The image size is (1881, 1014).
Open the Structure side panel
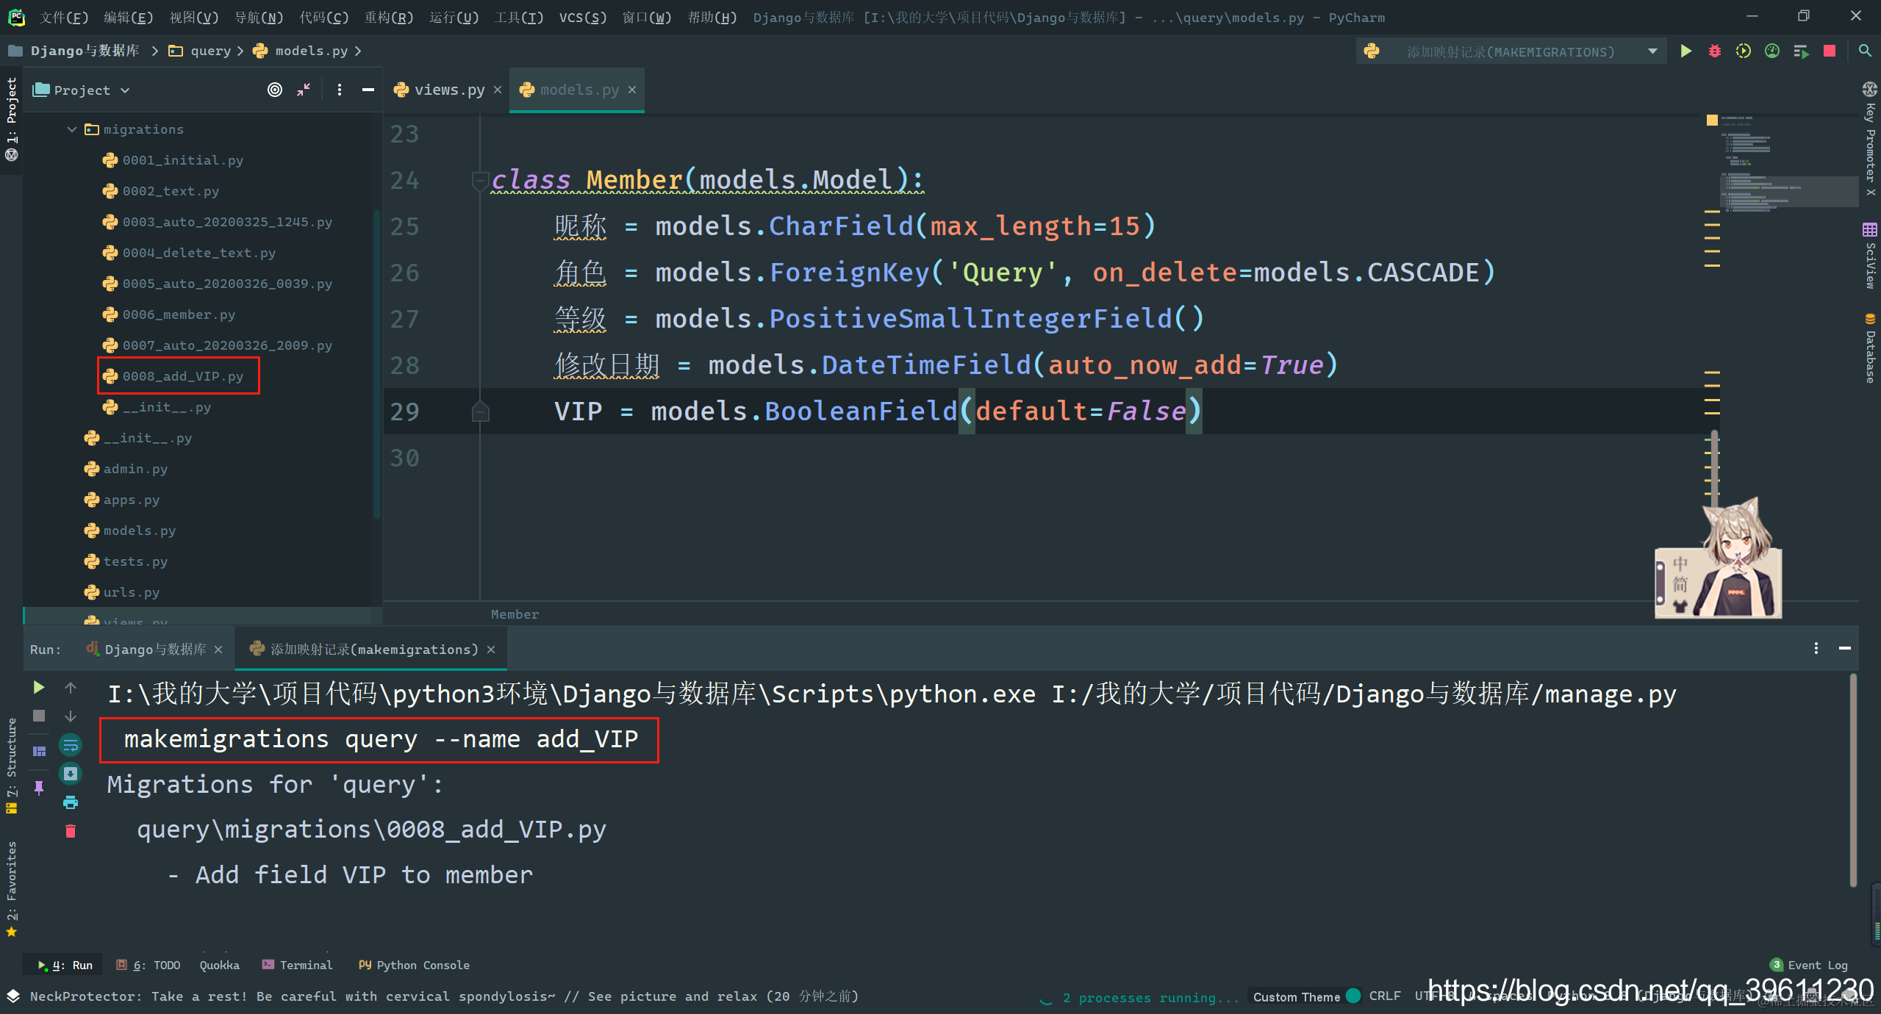pos(11,766)
